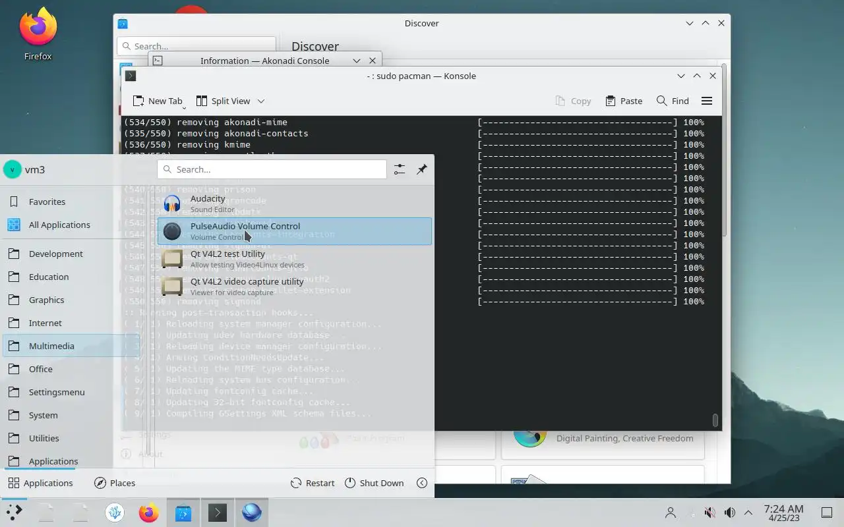This screenshot has height=527, width=844.
Task: Open Firefox from the desktop icon
Action: click(x=38, y=34)
